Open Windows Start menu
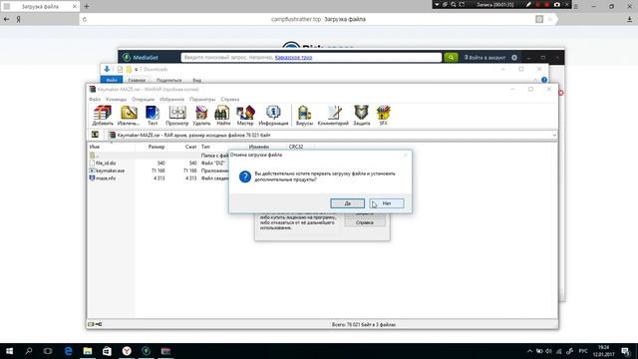Viewport: 638px width, 359px height. 9,351
